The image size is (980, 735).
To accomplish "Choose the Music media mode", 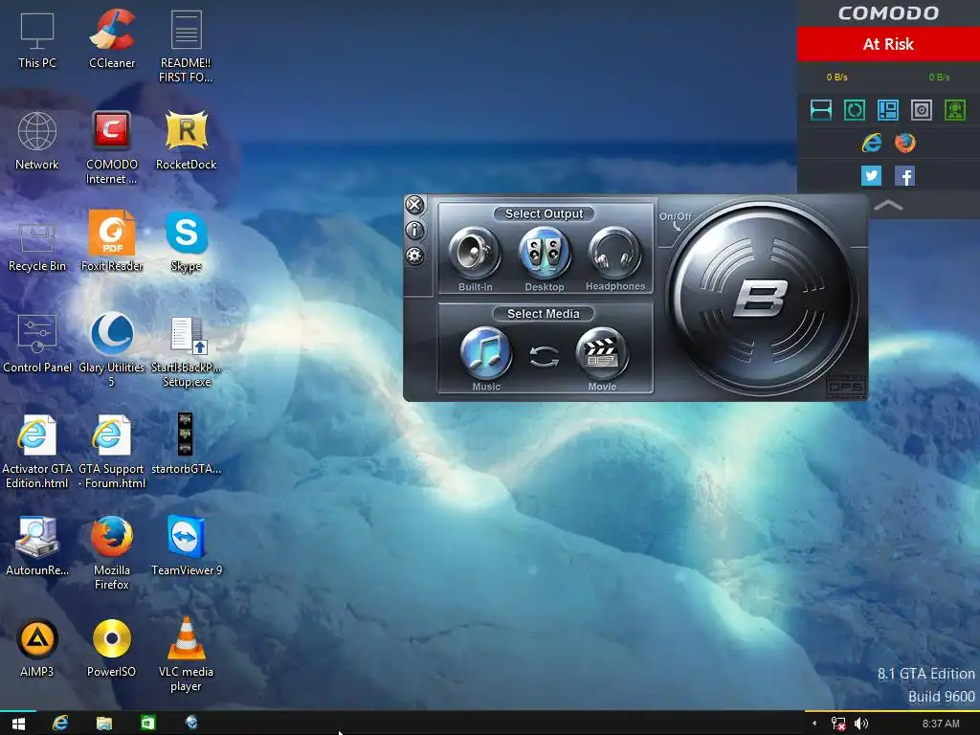I will [485, 353].
